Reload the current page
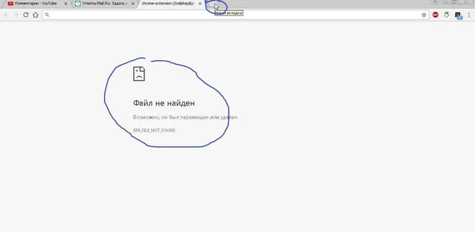Image resolution: width=475 pixels, height=232 pixels. coord(26,15)
